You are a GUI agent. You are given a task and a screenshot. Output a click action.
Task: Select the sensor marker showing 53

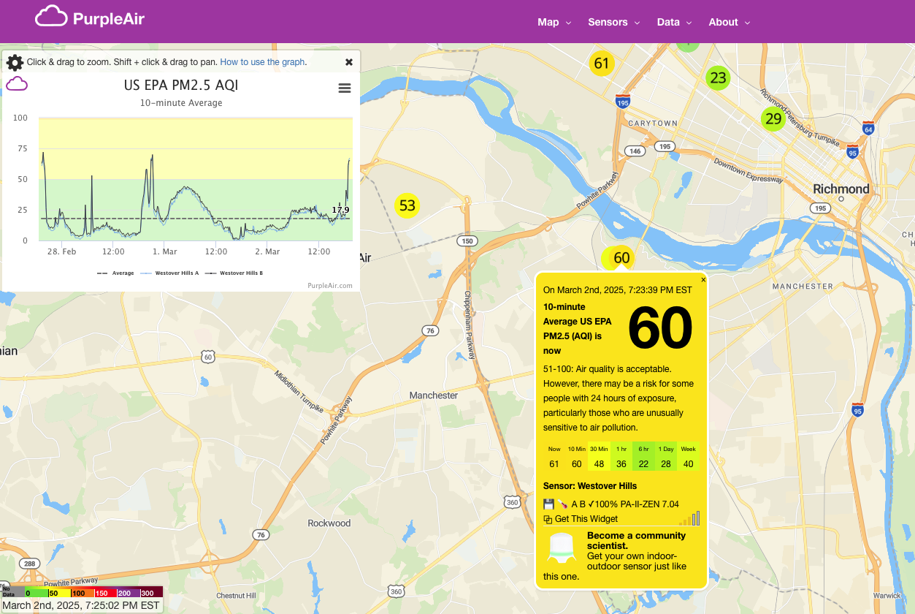(x=407, y=205)
